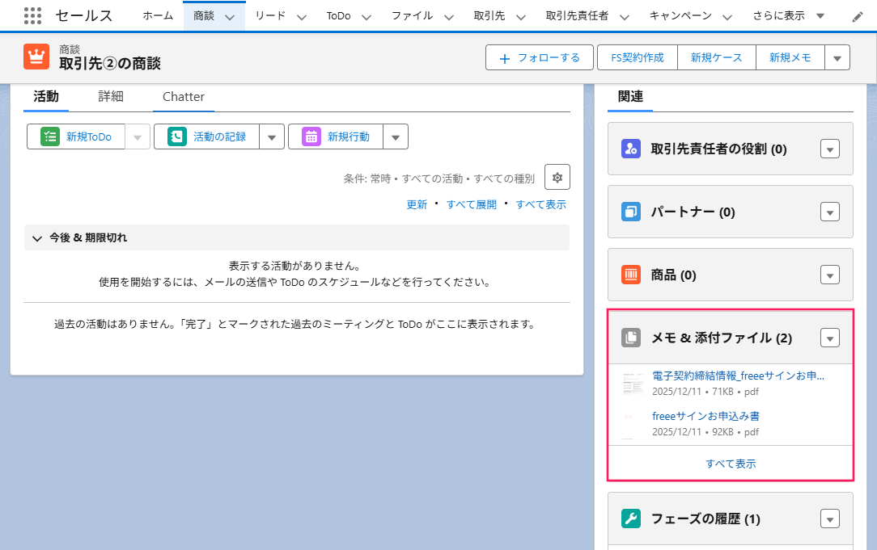Switch to the Chatter tab
The image size is (877, 550).
184,97
